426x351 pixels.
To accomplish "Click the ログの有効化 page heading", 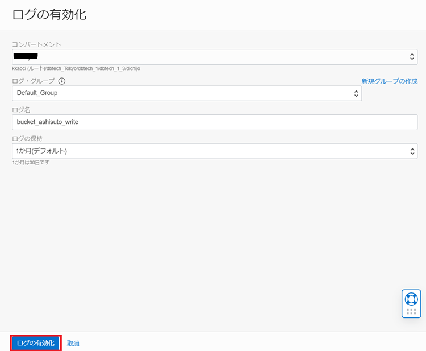I will (49, 15).
